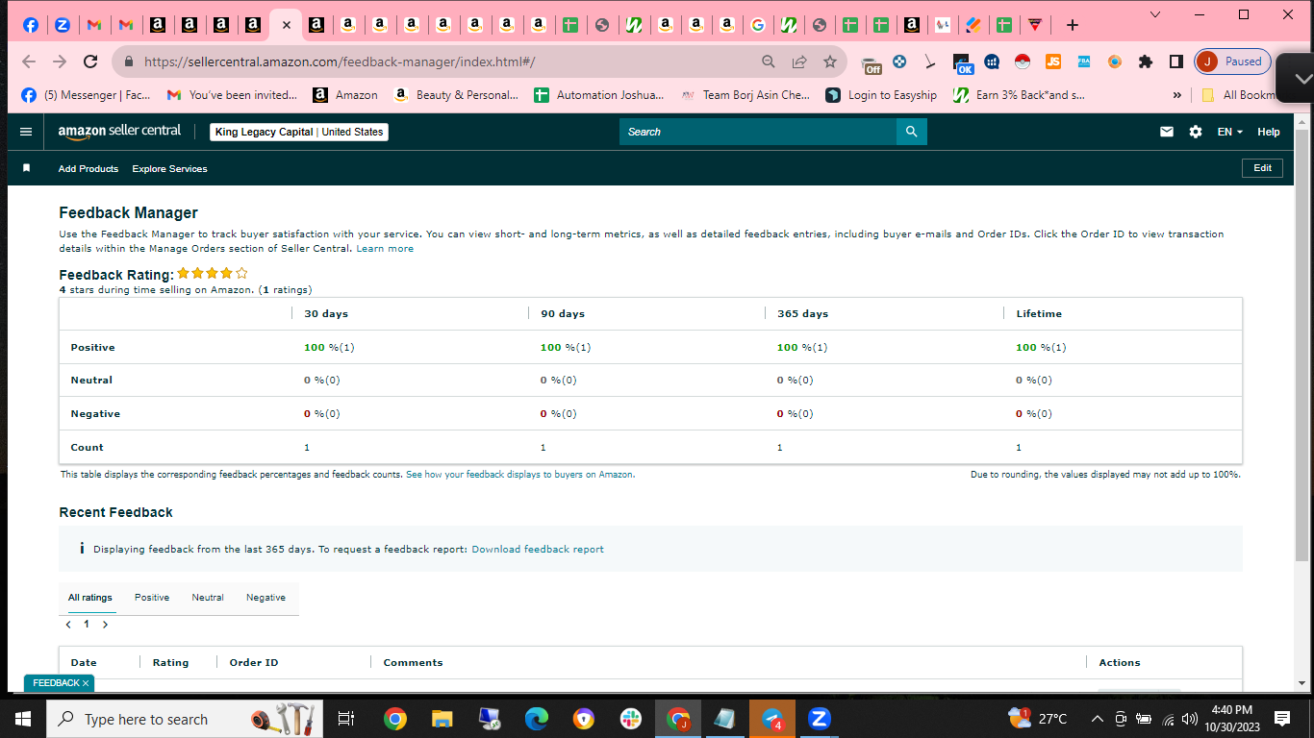Click the Pokeball extension icon
1314x738 pixels.
(x=1023, y=61)
